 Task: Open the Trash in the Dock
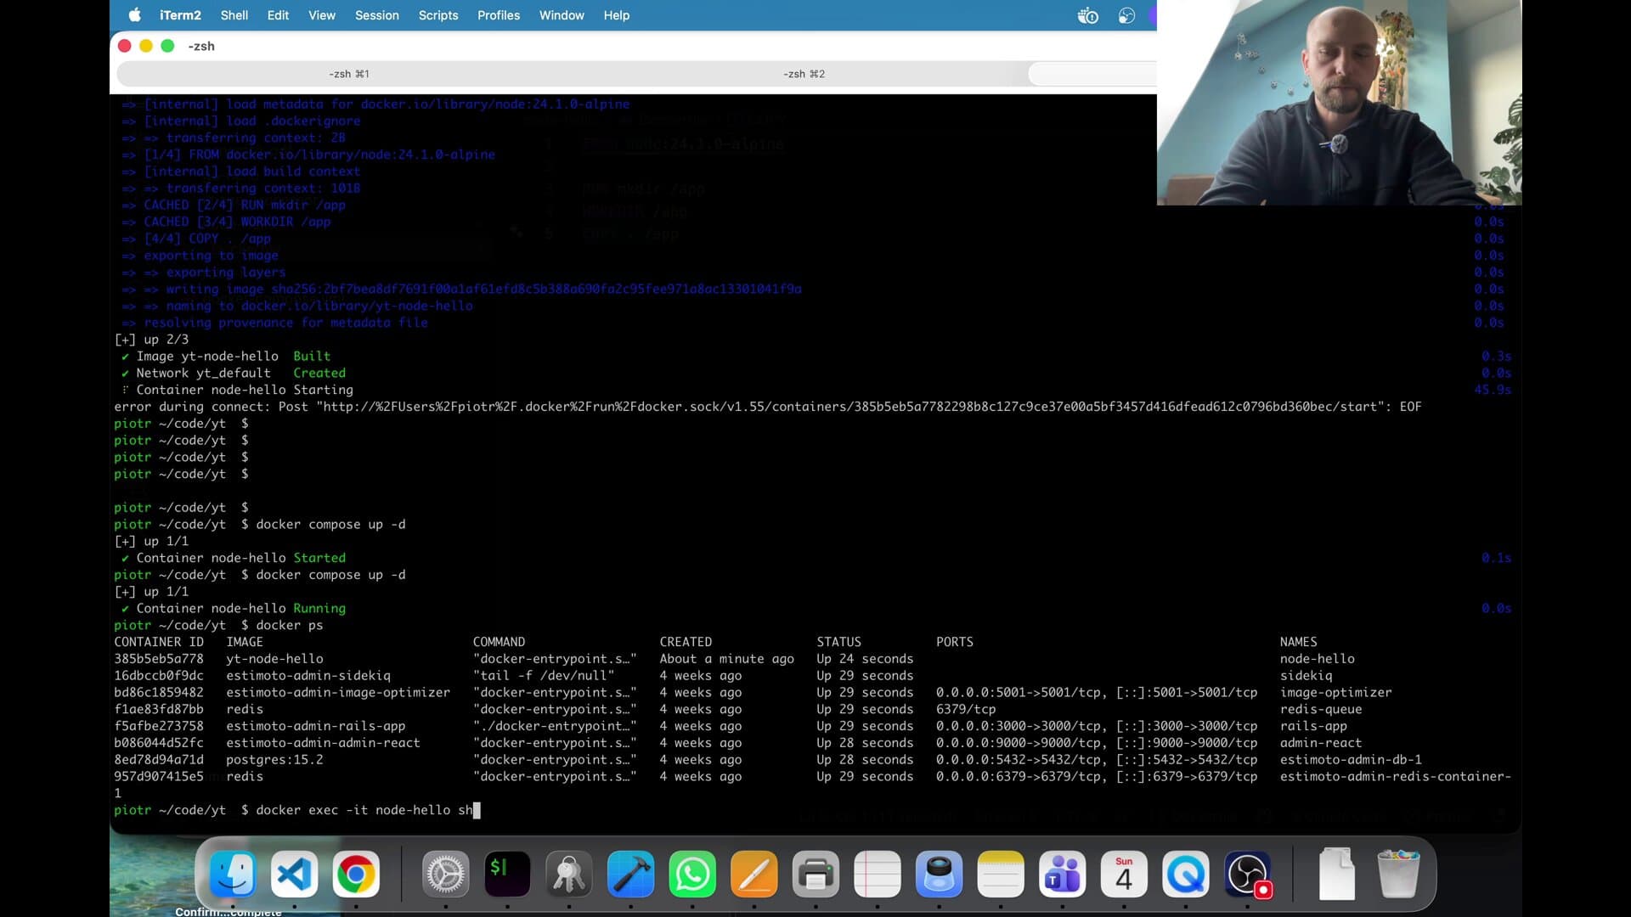1398,874
